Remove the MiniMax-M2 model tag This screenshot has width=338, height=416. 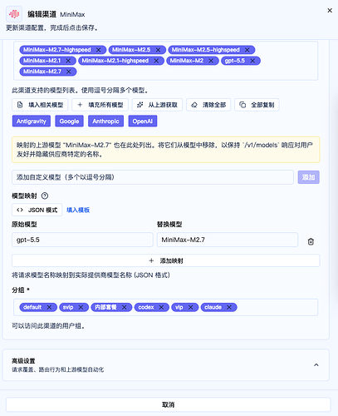coord(211,61)
